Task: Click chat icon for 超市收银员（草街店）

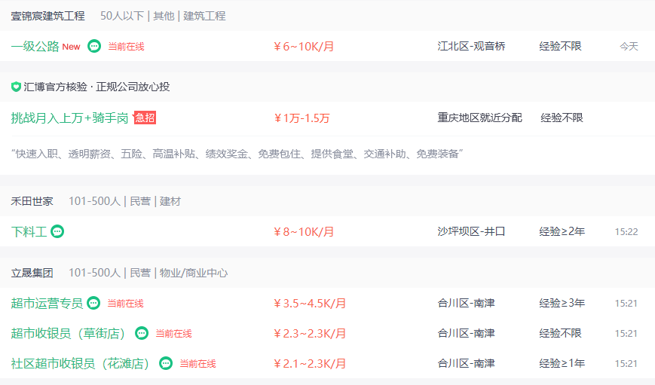Action: [x=142, y=333]
